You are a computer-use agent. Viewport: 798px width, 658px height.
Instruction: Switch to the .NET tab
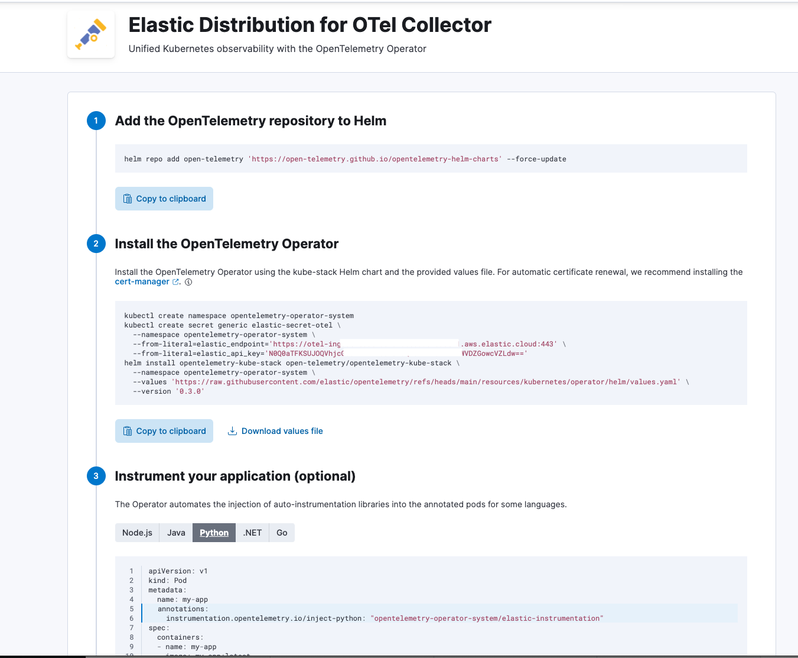(x=252, y=533)
